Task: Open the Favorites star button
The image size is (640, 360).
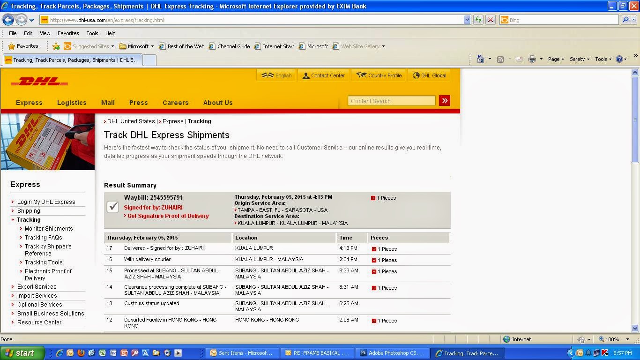Action: [x=23, y=46]
